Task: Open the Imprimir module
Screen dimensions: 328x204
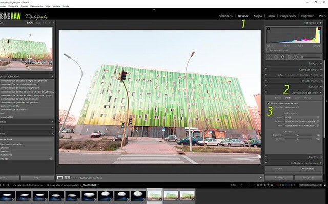Action: (x=307, y=16)
